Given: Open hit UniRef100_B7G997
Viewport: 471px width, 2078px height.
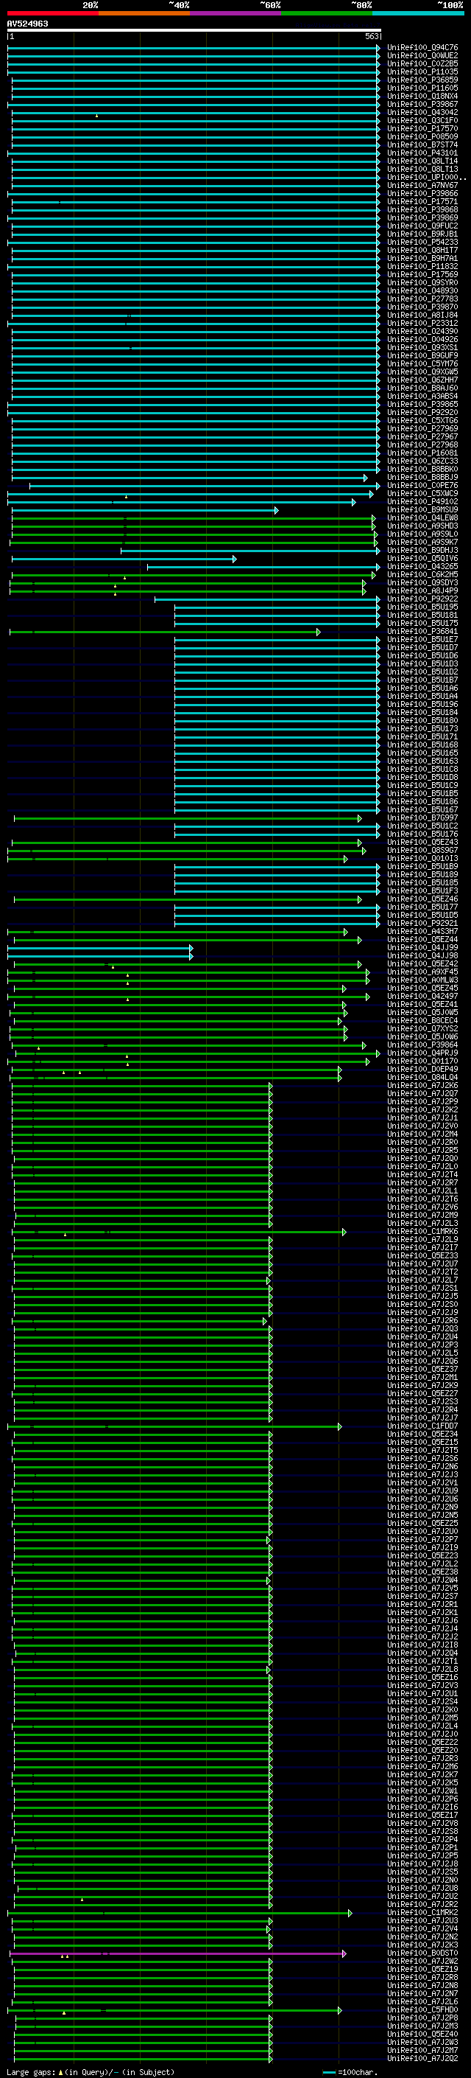Looking at the screenshot, I should click(422, 818).
